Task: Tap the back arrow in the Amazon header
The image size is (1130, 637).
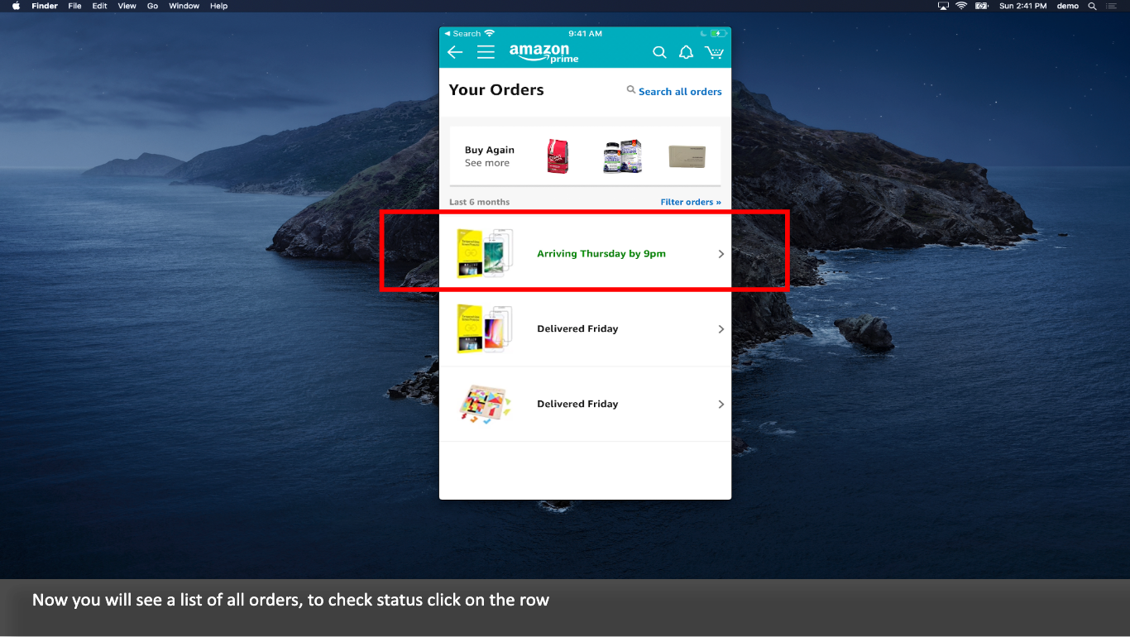Action: 454,51
